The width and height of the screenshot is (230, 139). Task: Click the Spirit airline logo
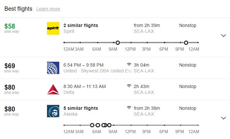(53, 28)
